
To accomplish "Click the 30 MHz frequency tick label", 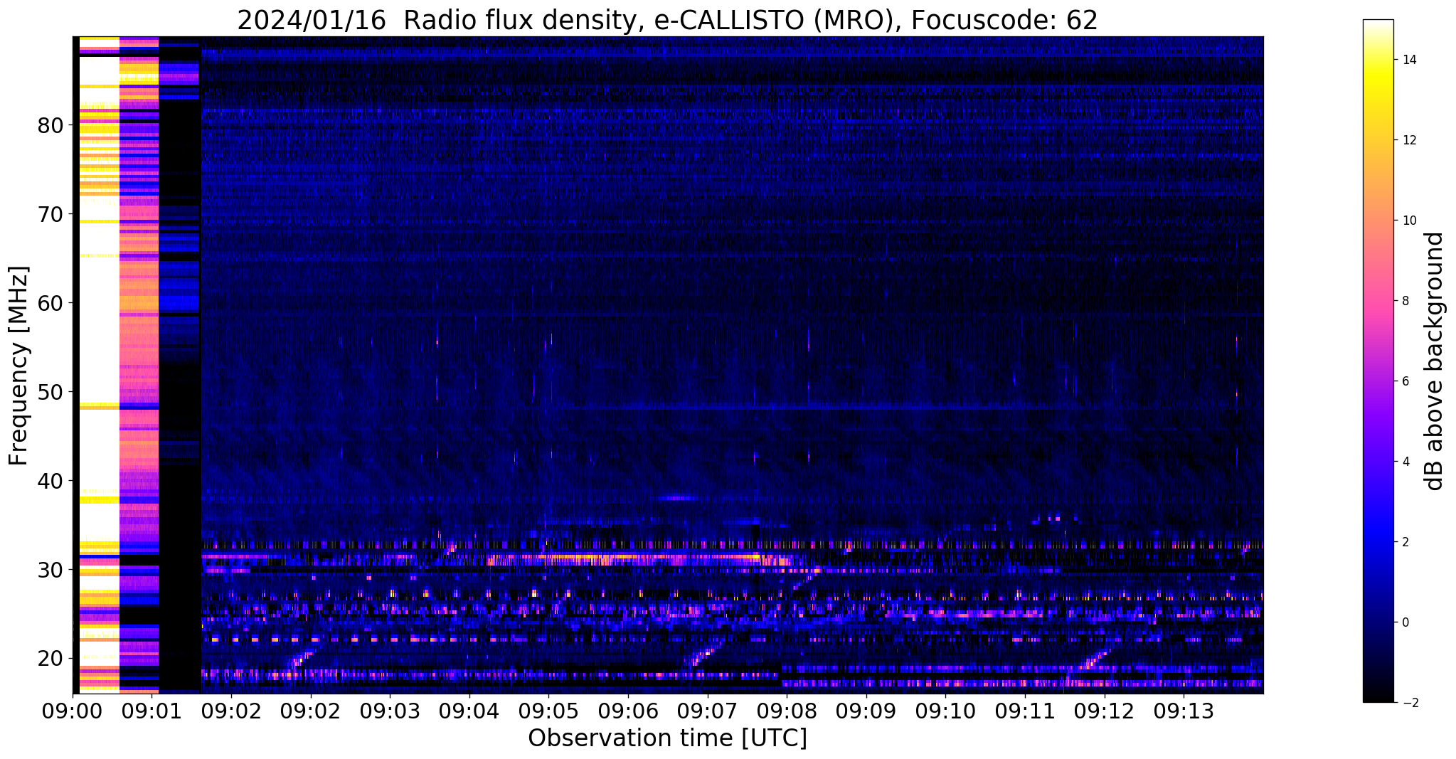I will 51,570.
